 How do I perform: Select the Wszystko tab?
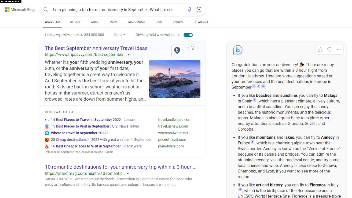coord(52,22)
